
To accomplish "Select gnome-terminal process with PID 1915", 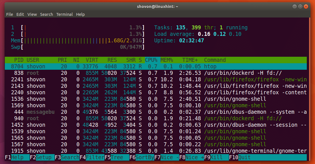I will (x=156, y=151).
